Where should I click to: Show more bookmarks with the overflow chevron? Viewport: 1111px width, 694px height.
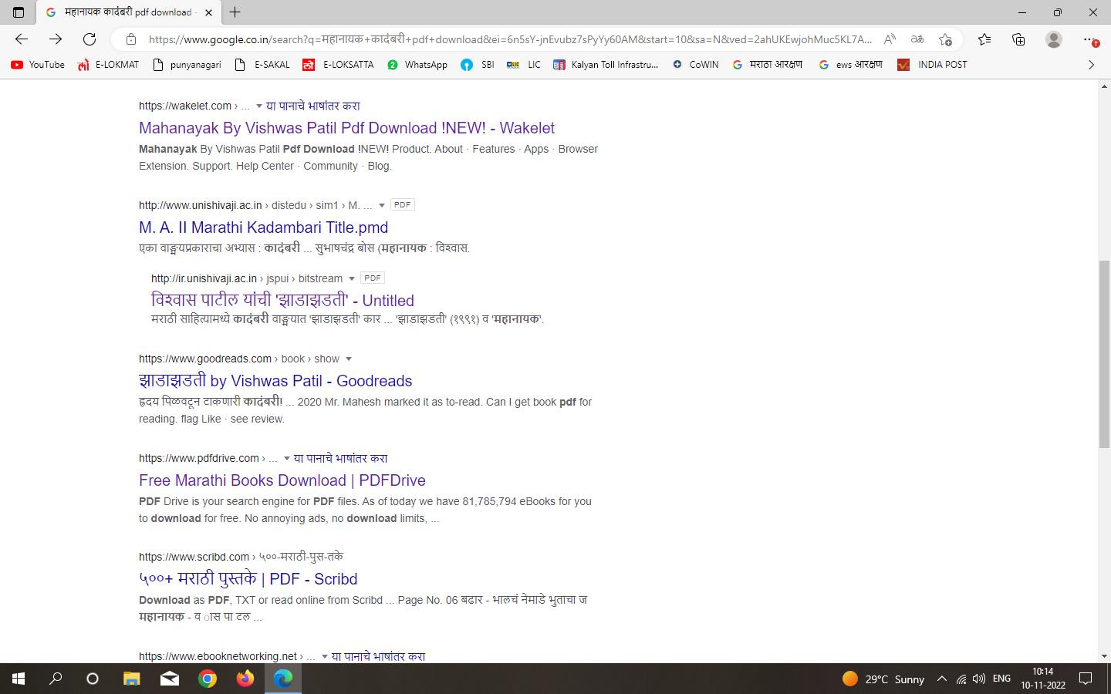pyautogui.click(x=1091, y=65)
